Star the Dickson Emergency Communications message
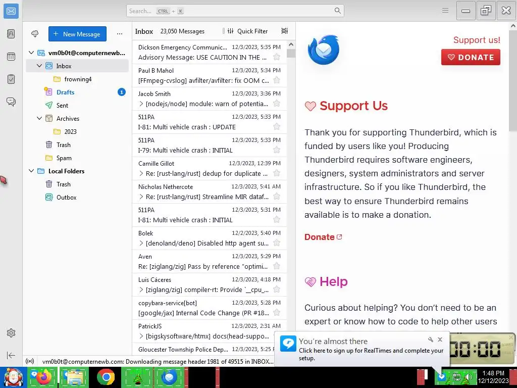The height and width of the screenshot is (388, 517). [x=277, y=57]
